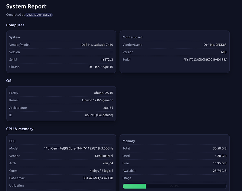Select the value Dell Inc. Latitude 7420
The image size is (242, 191).
pos(97,44)
